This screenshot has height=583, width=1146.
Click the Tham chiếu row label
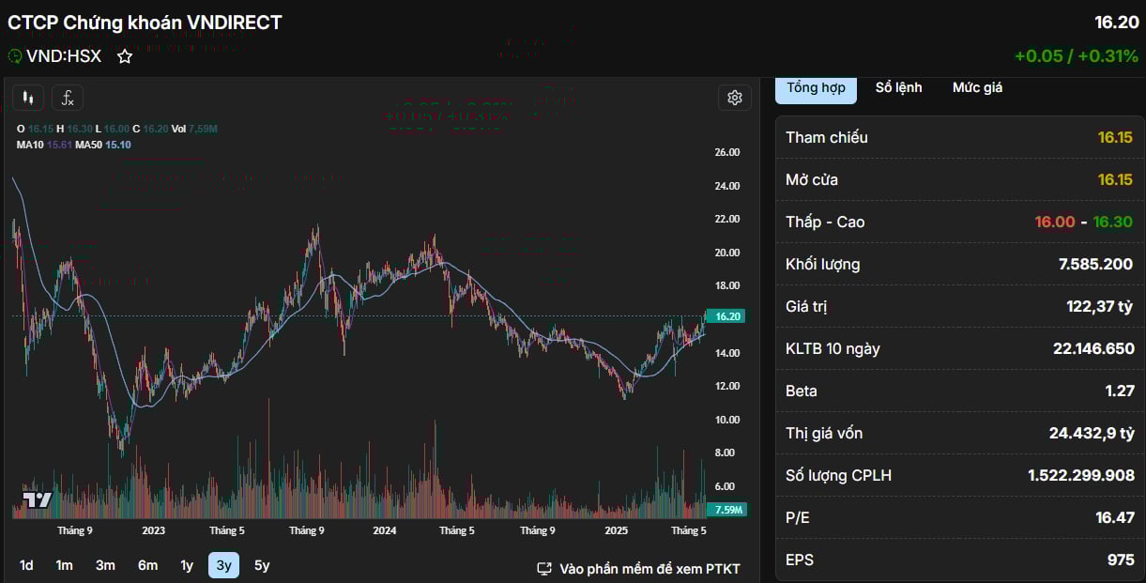coord(827,137)
